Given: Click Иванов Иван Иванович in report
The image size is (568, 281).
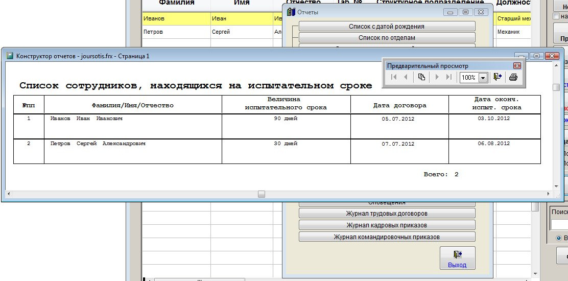Looking at the screenshot, I should pos(86,119).
